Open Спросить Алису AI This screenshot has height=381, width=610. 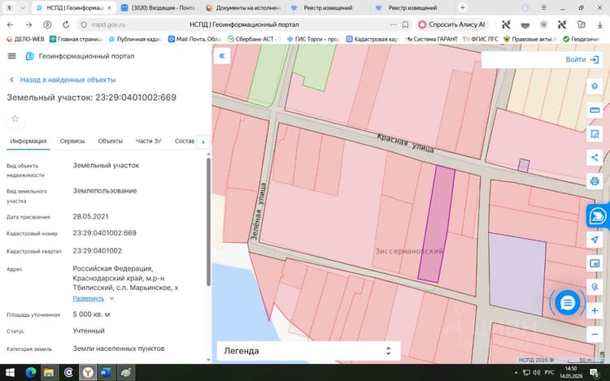coord(452,24)
